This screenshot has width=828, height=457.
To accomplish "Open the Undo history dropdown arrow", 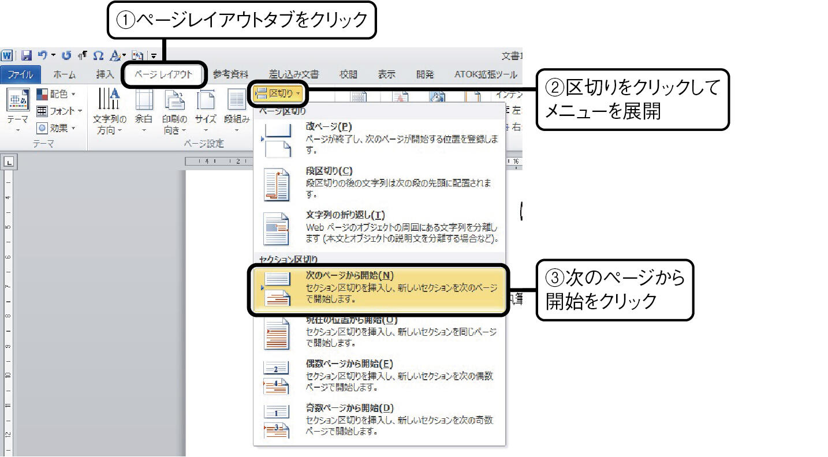I will [53, 55].
